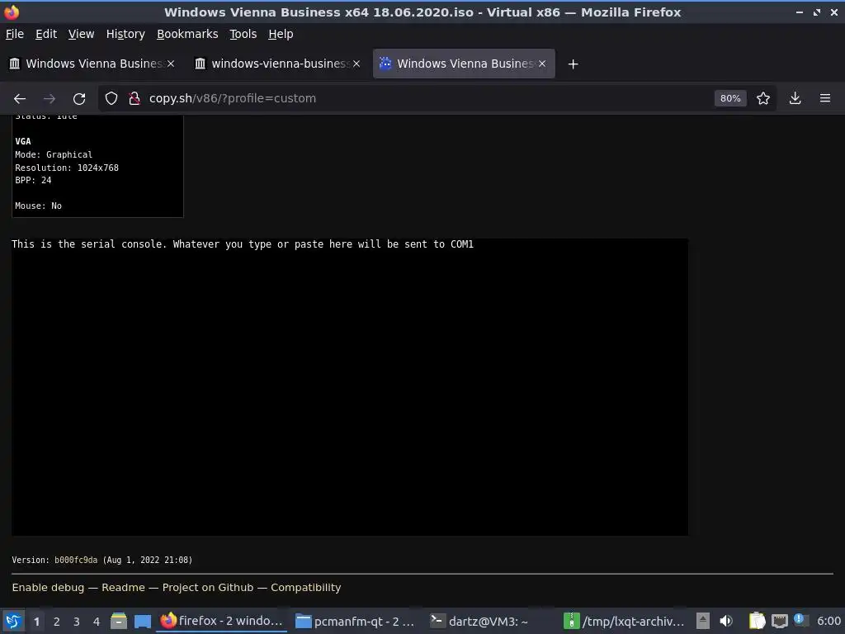Open the History menu
845x634 pixels.
click(x=125, y=34)
